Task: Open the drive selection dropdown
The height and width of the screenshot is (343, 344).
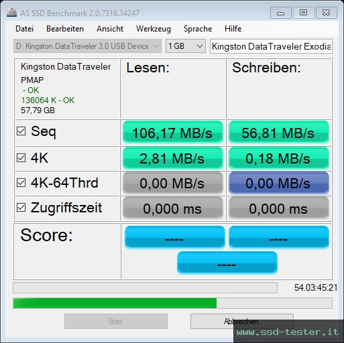Action: pos(87,46)
